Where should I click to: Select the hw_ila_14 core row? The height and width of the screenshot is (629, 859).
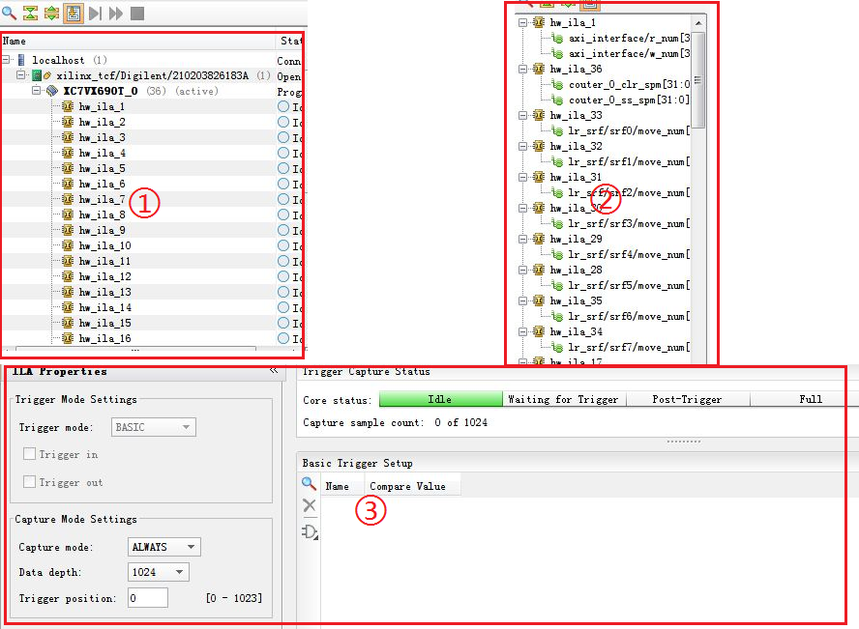[x=104, y=307]
